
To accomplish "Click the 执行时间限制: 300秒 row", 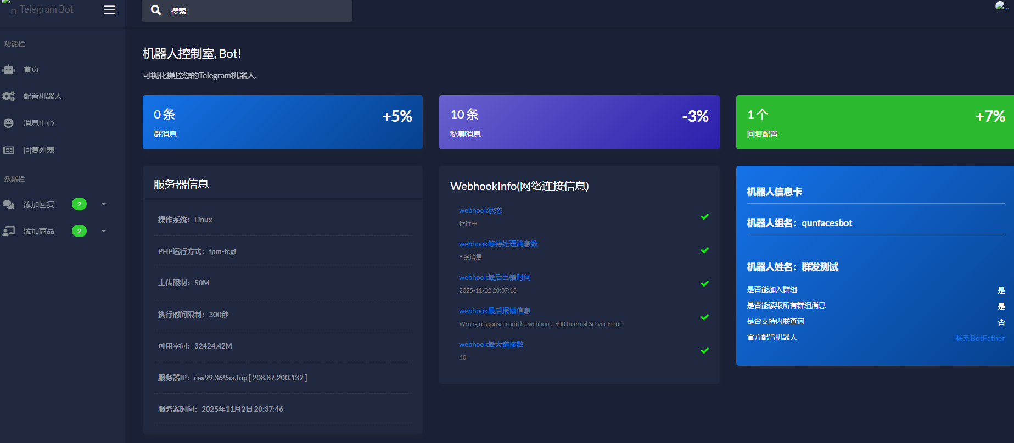I will point(283,315).
